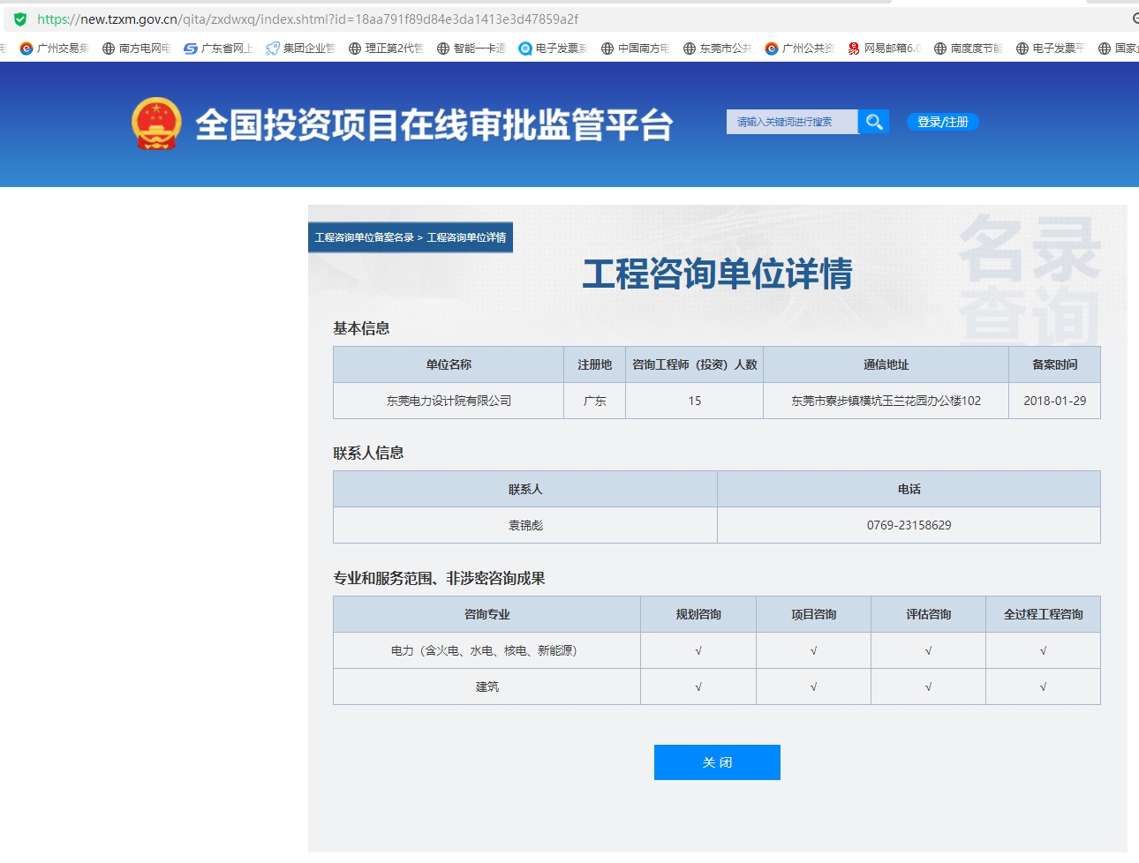Click the 登录/注册 button
Image resolution: width=1139 pixels, height=863 pixels.
[x=942, y=122]
